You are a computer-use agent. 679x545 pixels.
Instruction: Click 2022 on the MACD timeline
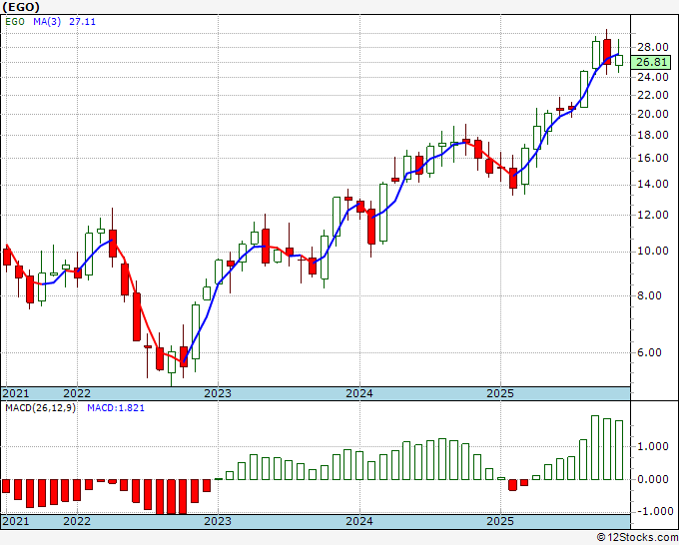[77, 521]
